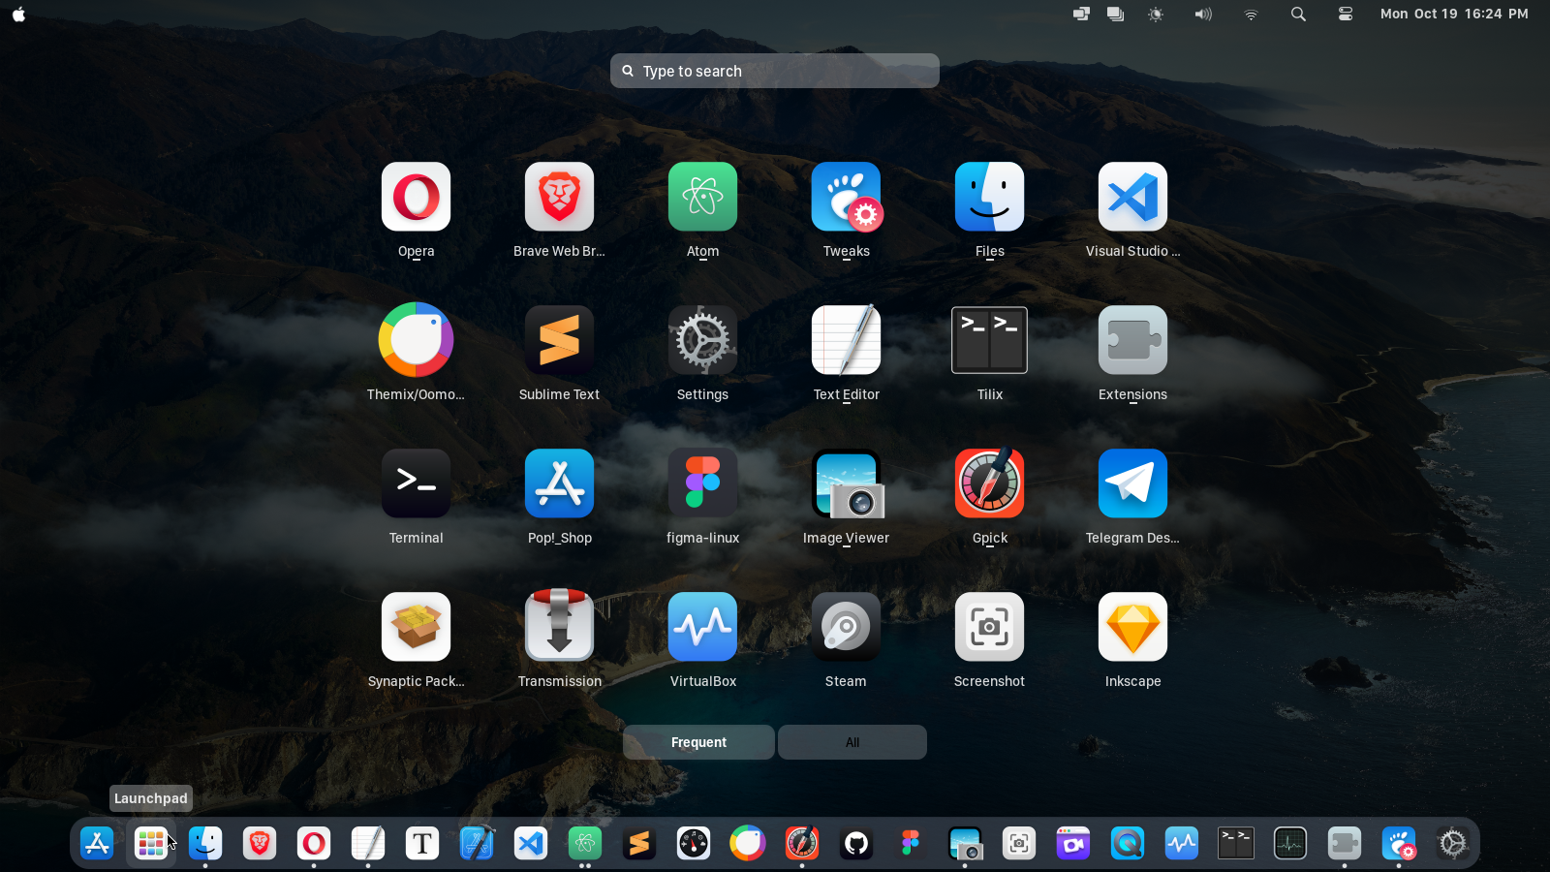Viewport: 1550px width, 872px height.
Task: Open Figma from the dock
Action: coord(911,843)
